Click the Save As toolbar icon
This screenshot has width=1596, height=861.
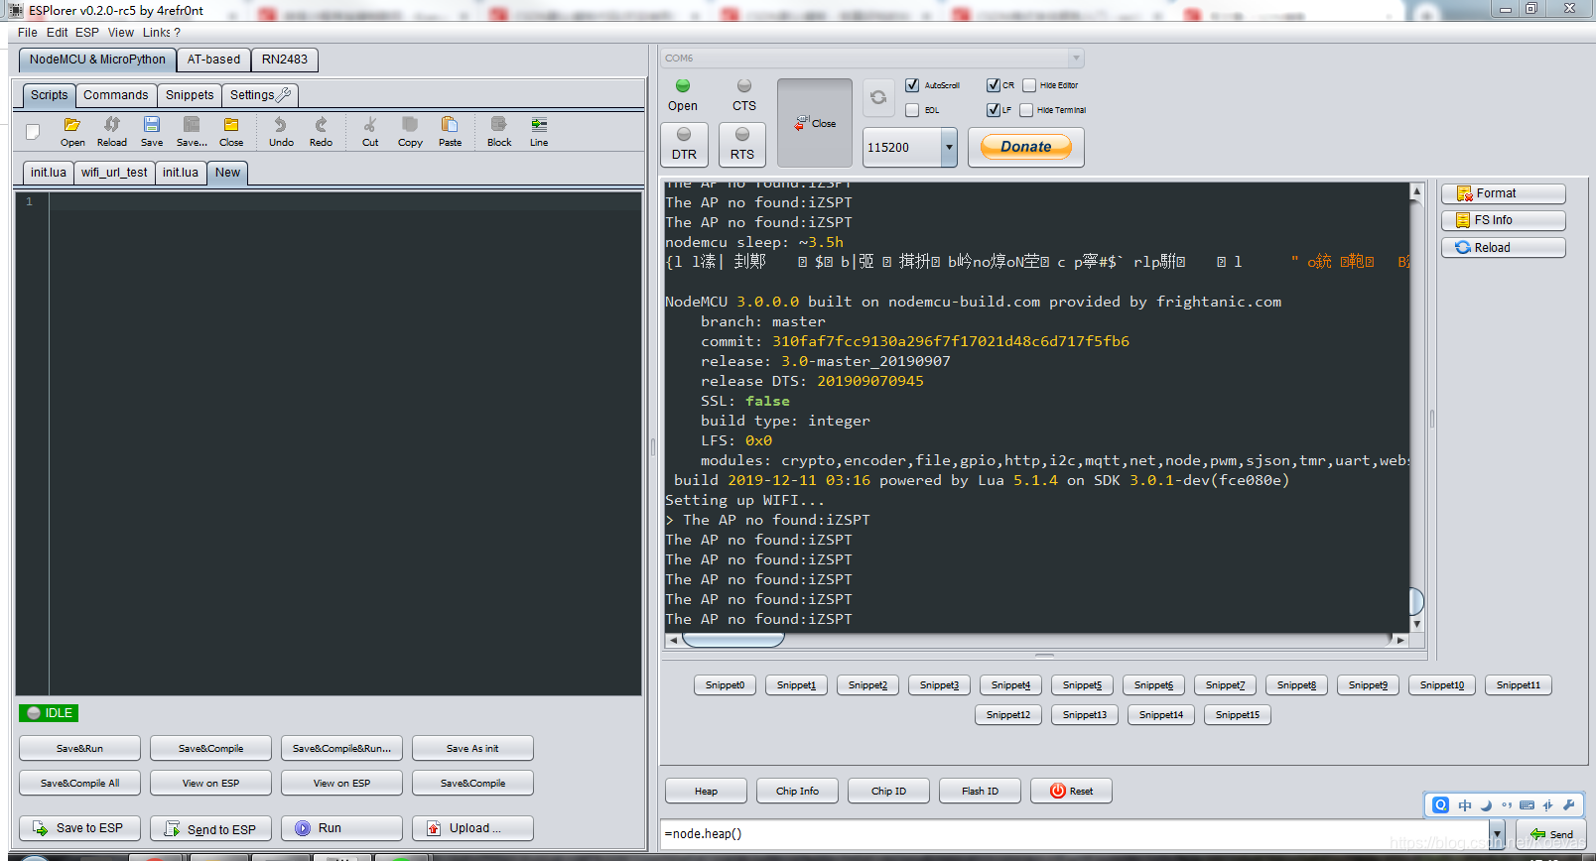pyautogui.click(x=192, y=131)
